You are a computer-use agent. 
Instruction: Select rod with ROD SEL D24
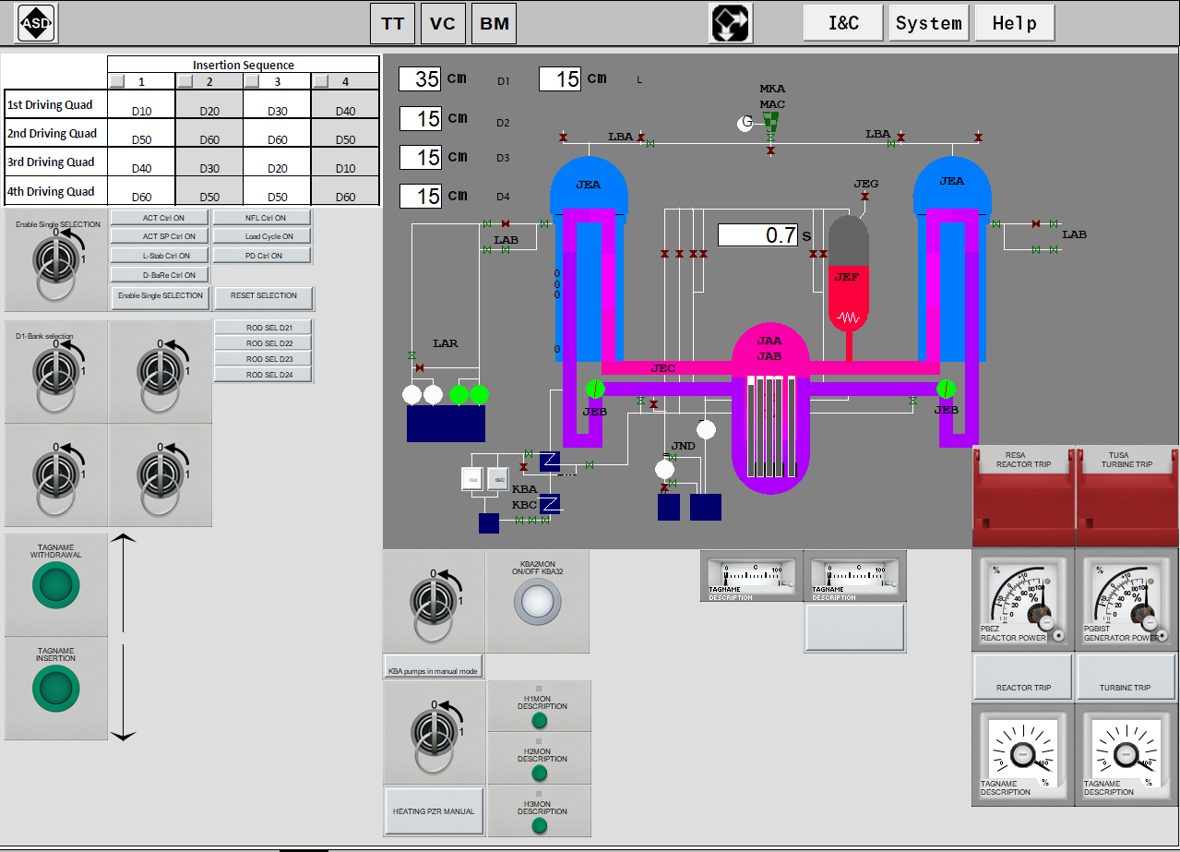(265, 375)
